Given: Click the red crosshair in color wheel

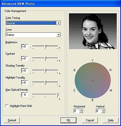Looking at the screenshot, I should [93, 80].
